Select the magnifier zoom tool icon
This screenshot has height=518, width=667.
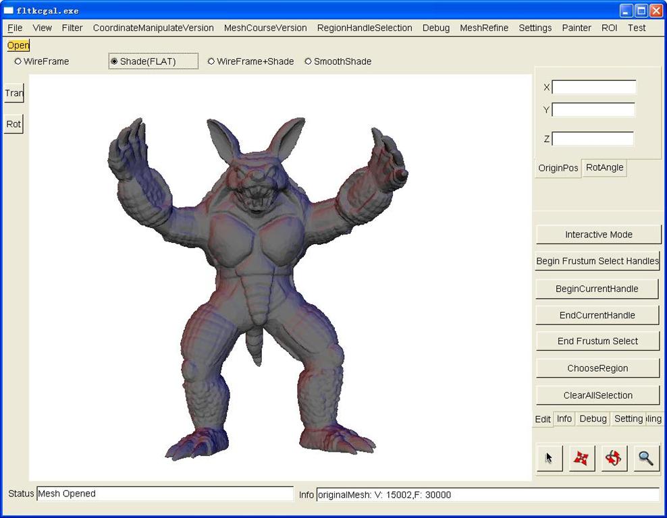pyautogui.click(x=646, y=458)
